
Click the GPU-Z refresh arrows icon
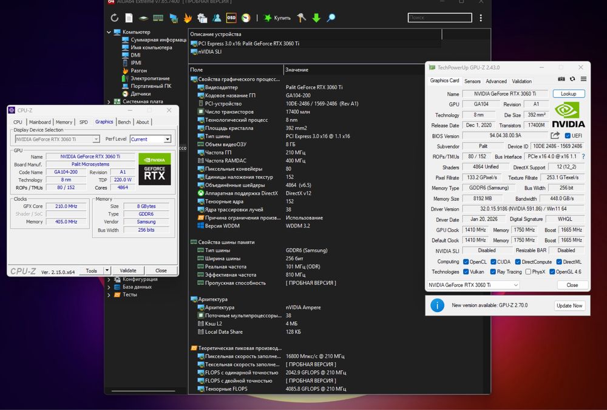(572, 79)
